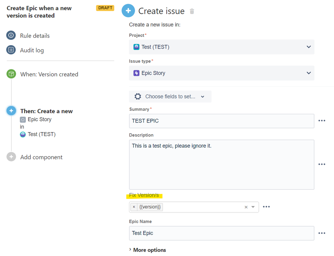This screenshot has height=256, width=334.
Task: Click the grey Add component plus icon
Action: [x=11, y=157]
